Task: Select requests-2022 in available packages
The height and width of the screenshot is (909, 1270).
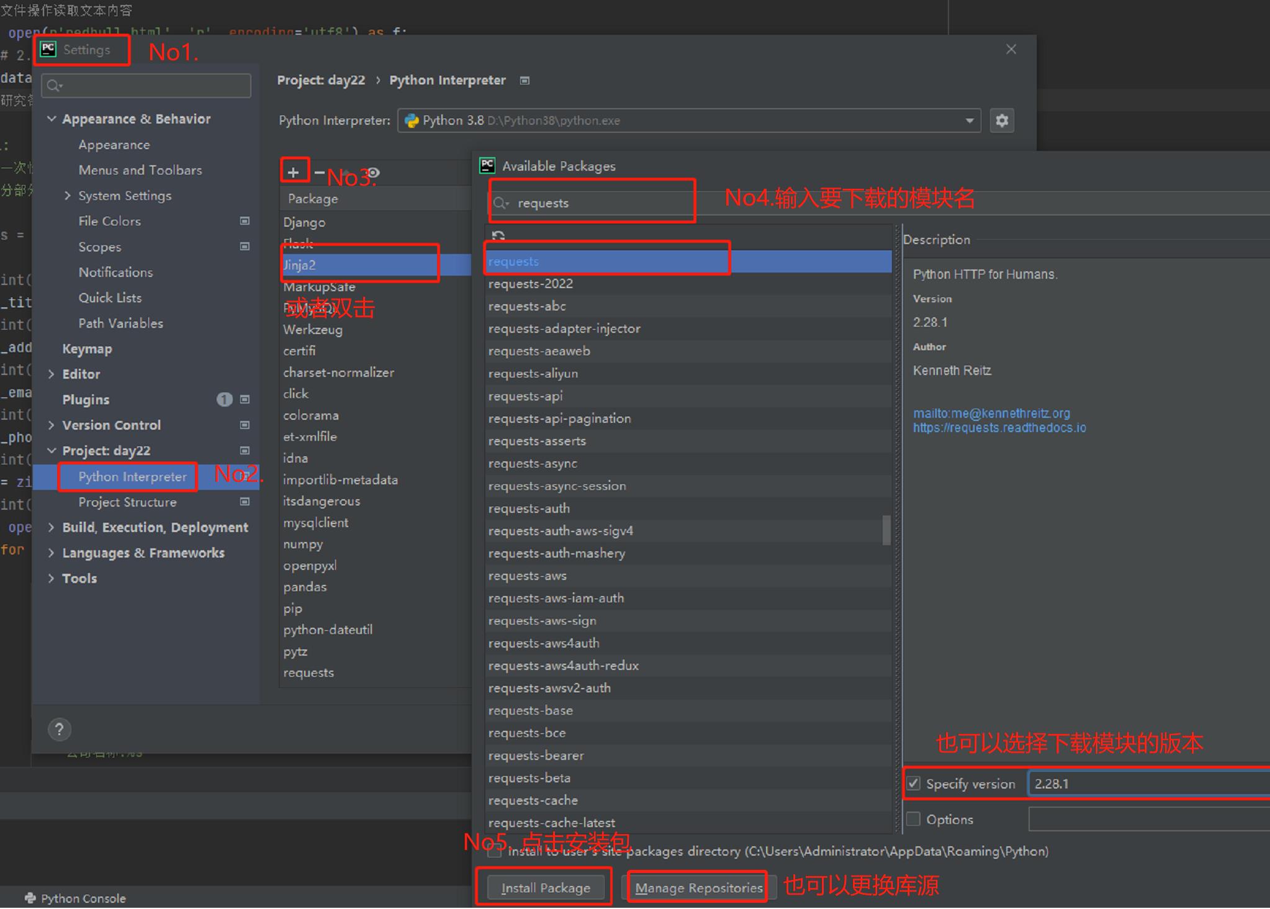Action: pos(688,284)
